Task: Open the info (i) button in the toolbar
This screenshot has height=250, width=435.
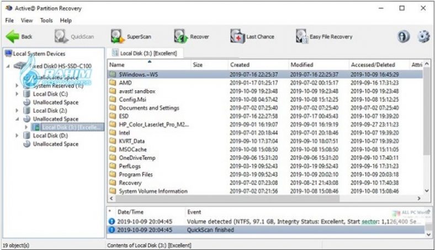Action: (x=404, y=36)
